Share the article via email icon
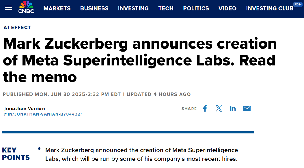The height and width of the screenshot is (168, 304). [247, 109]
